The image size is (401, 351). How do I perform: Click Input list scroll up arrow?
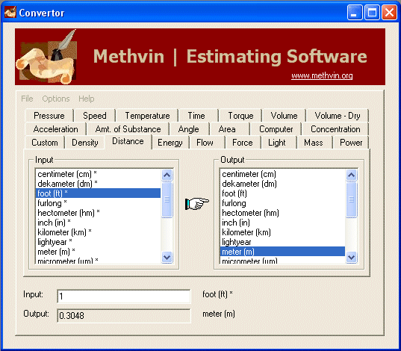[x=167, y=175]
